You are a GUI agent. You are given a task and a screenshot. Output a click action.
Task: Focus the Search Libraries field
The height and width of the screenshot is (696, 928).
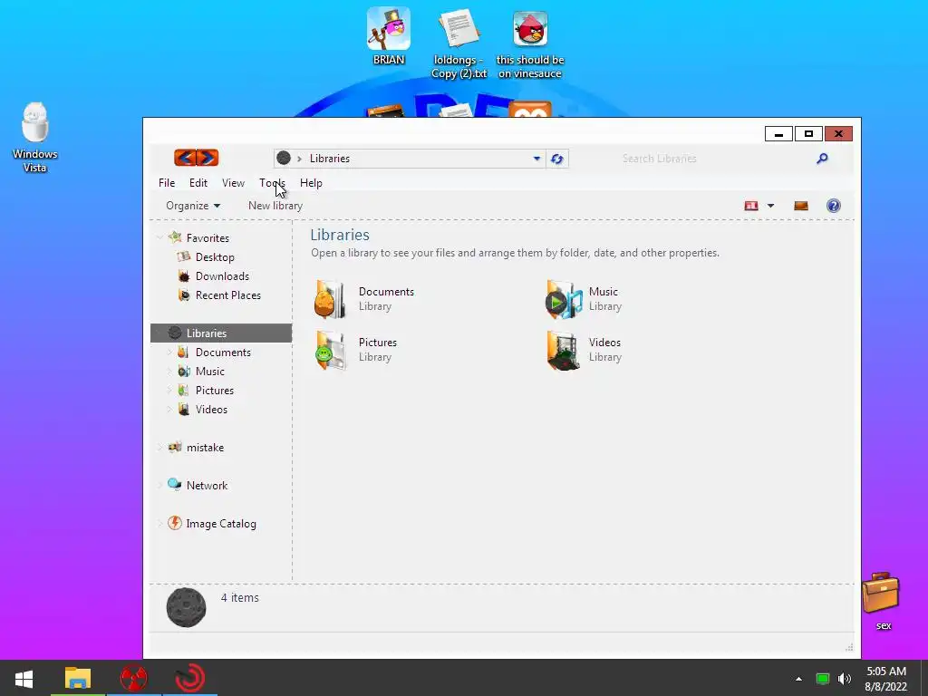(718, 159)
